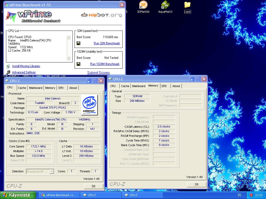Image resolution: width=266 pixels, height=199 pixels.
Task: Click OK in the left CPU-Z window
Action: pos(94,186)
